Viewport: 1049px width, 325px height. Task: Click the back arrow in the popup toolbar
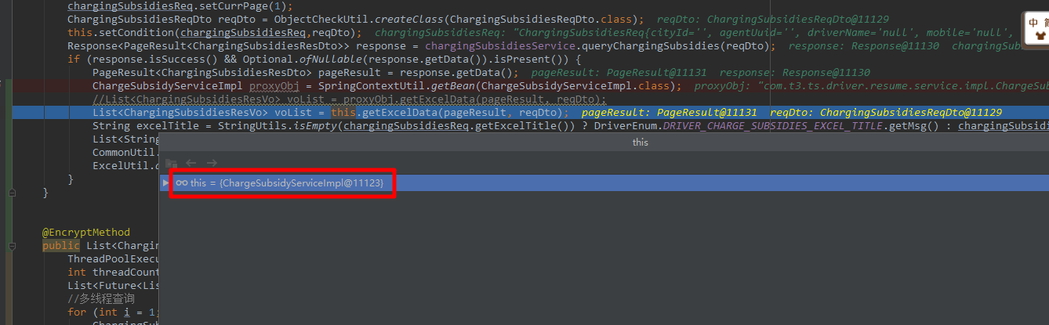(x=191, y=163)
